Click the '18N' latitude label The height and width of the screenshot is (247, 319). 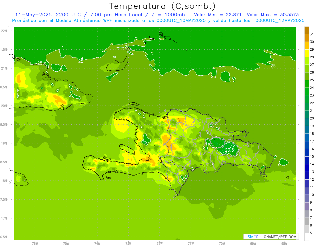tap(4, 181)
